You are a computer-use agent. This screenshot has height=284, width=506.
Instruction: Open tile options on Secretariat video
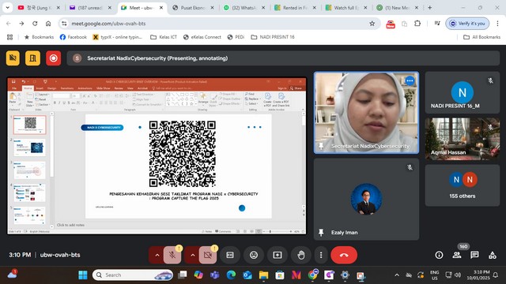click(410, 80)
